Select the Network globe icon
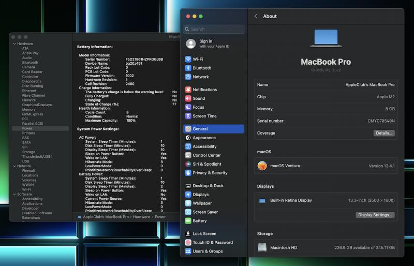 click(x=188, y=77)
